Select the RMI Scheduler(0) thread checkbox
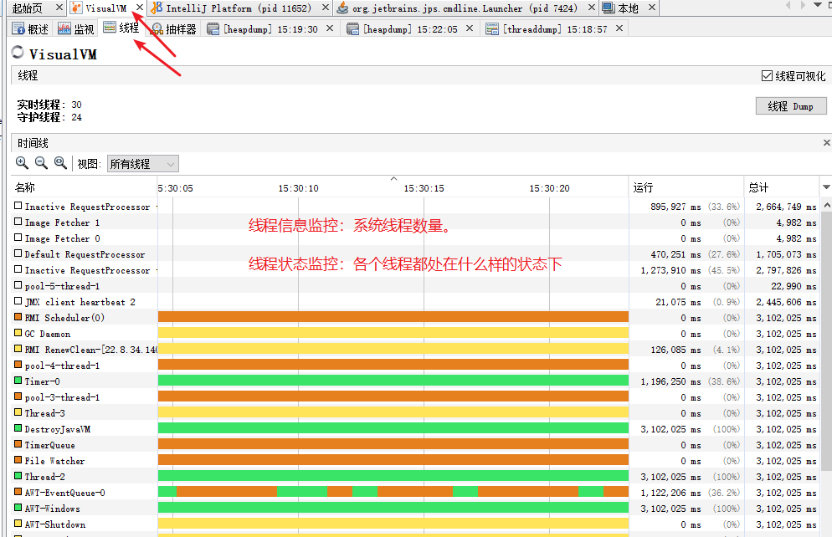 click(18, 317)
